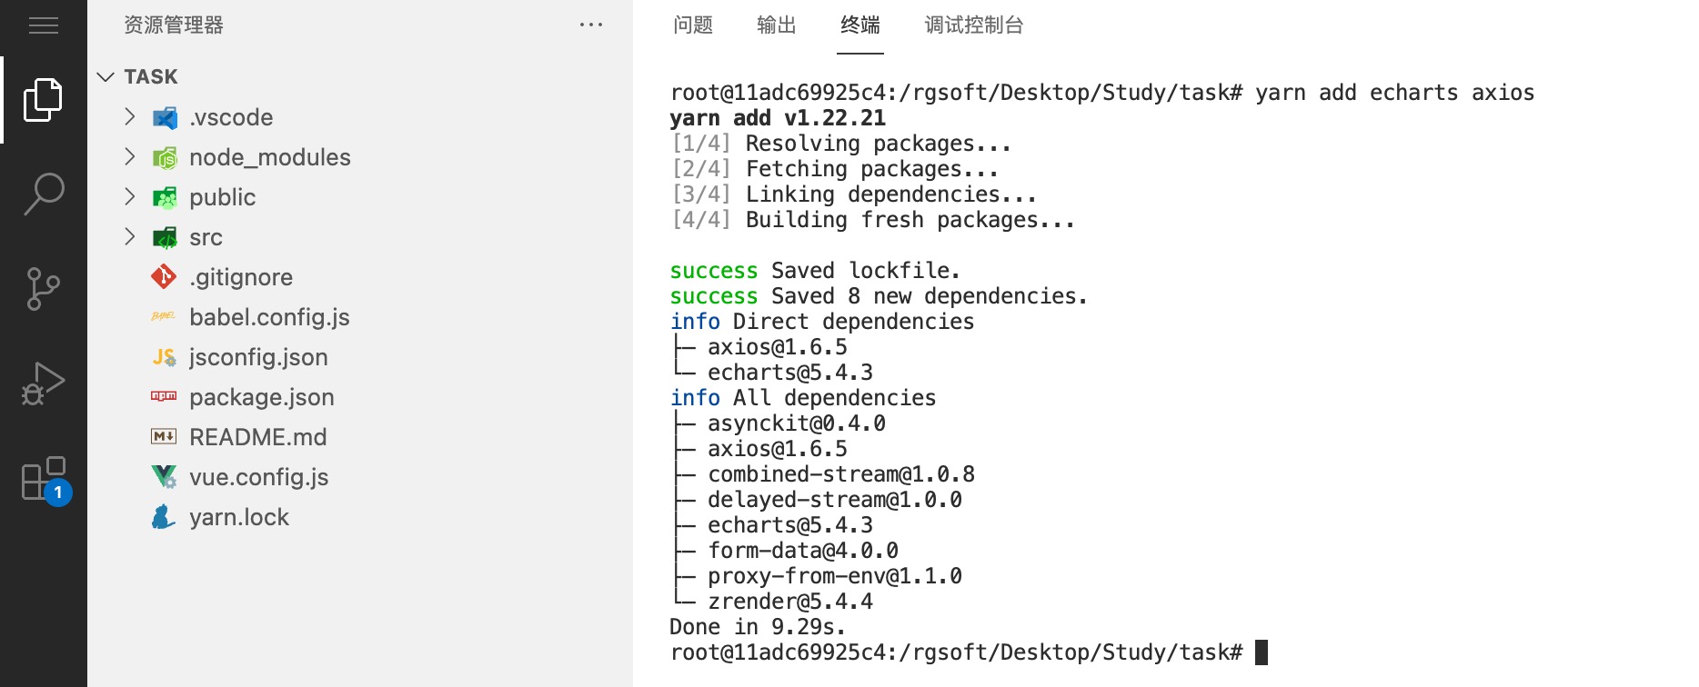Viewport: 1699px width, 687px height.
Task: Expand the node_modules folder
Action: tap(269, 157)
